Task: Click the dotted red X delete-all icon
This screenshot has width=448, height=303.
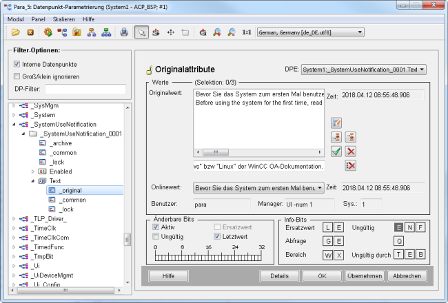Action: pyautogui.click(x=351, y=165)
